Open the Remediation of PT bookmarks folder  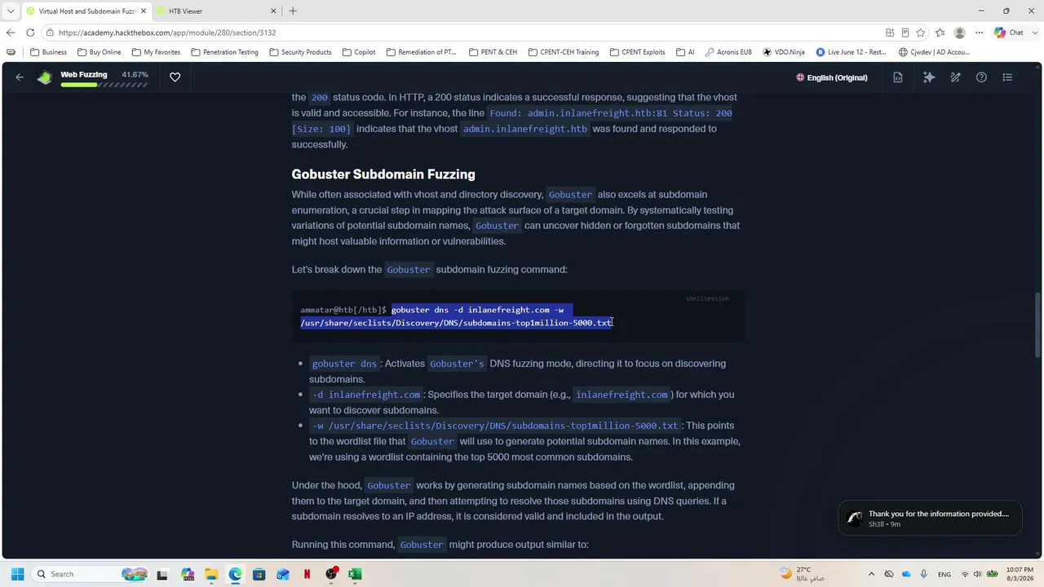[x=422, y=52]
